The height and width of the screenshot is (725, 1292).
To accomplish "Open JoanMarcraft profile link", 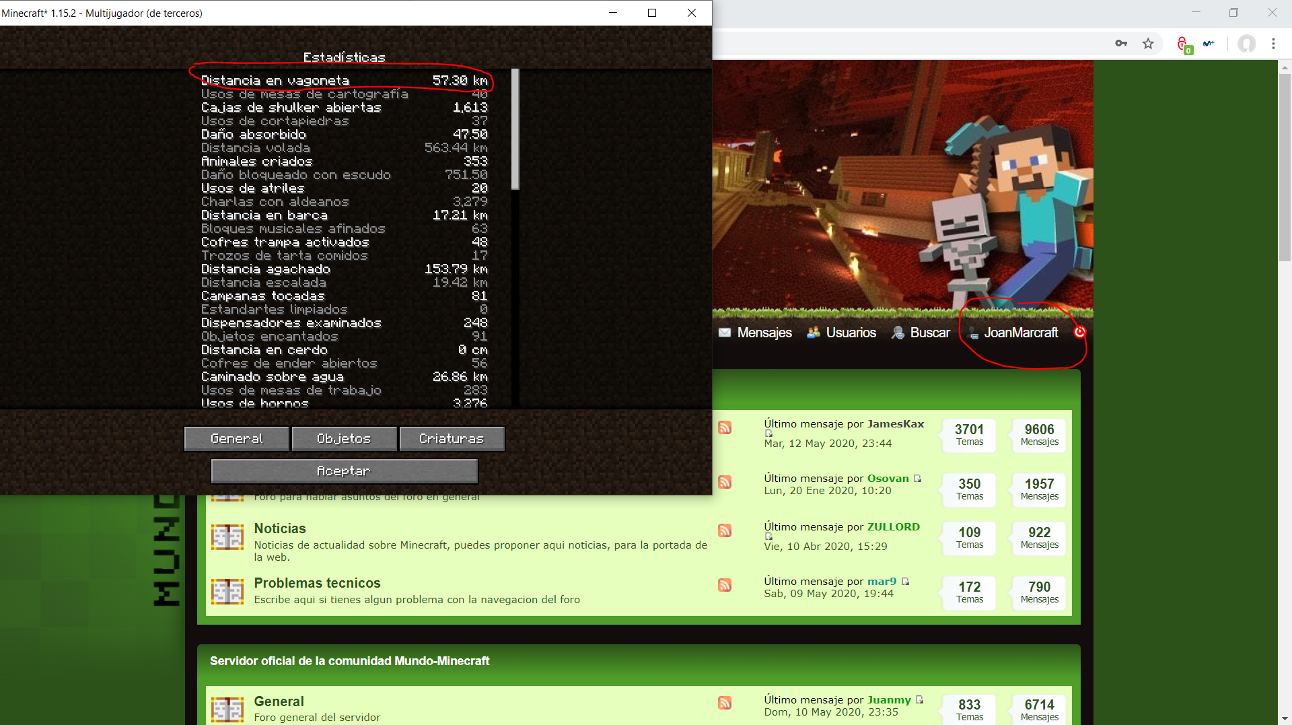I will tap(1020, 333).
